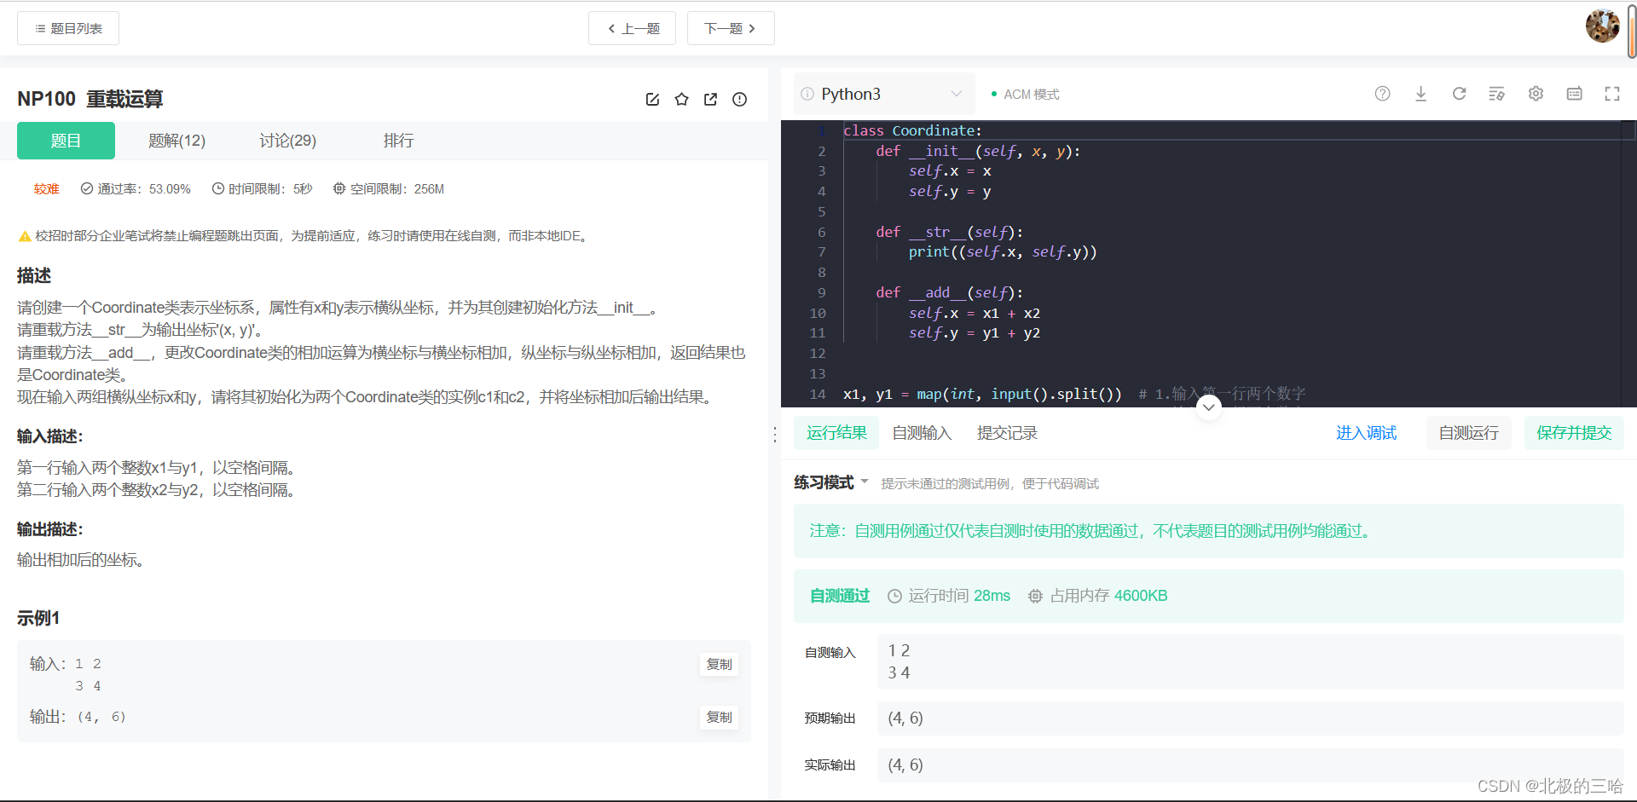1637x802 pixels.
Task: Expand the 练习模式 mode dropdown
Action: point(831,482)
